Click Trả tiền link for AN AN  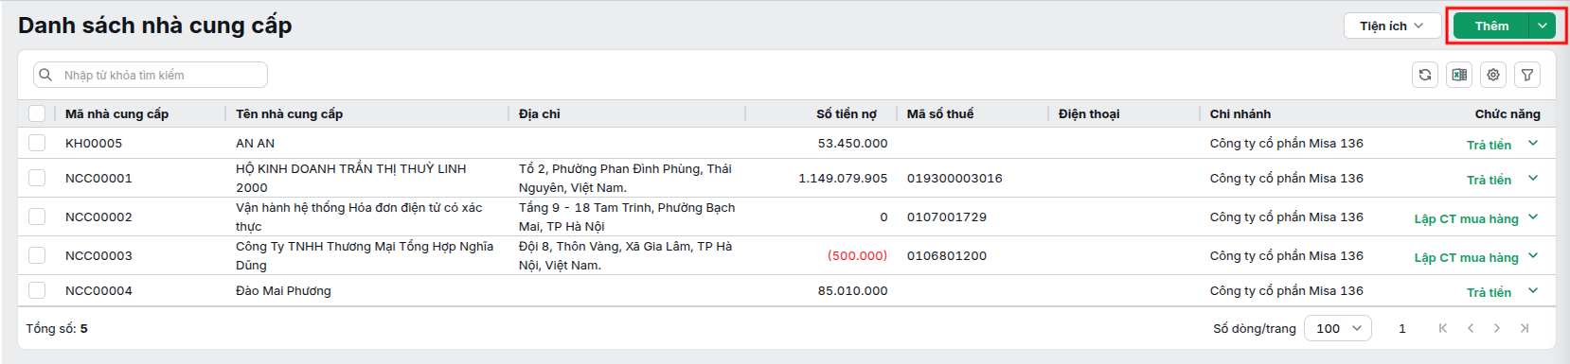1489,145
